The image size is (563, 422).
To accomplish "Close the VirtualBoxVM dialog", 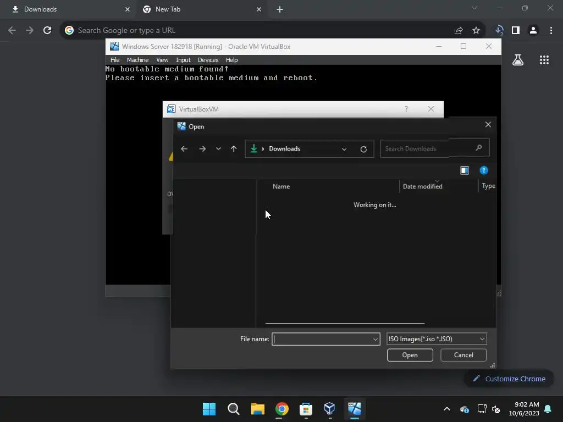I will pos(431,109).
